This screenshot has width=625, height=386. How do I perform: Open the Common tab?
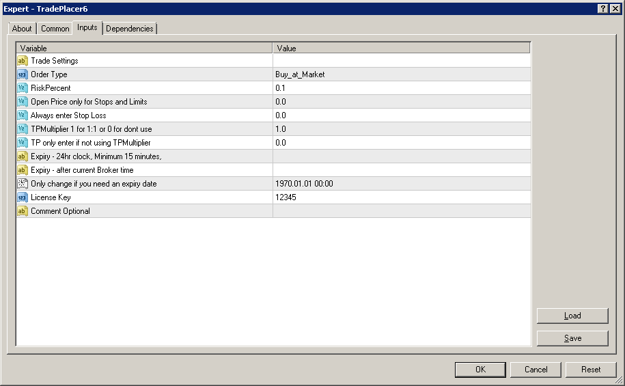tap(55, 29)
